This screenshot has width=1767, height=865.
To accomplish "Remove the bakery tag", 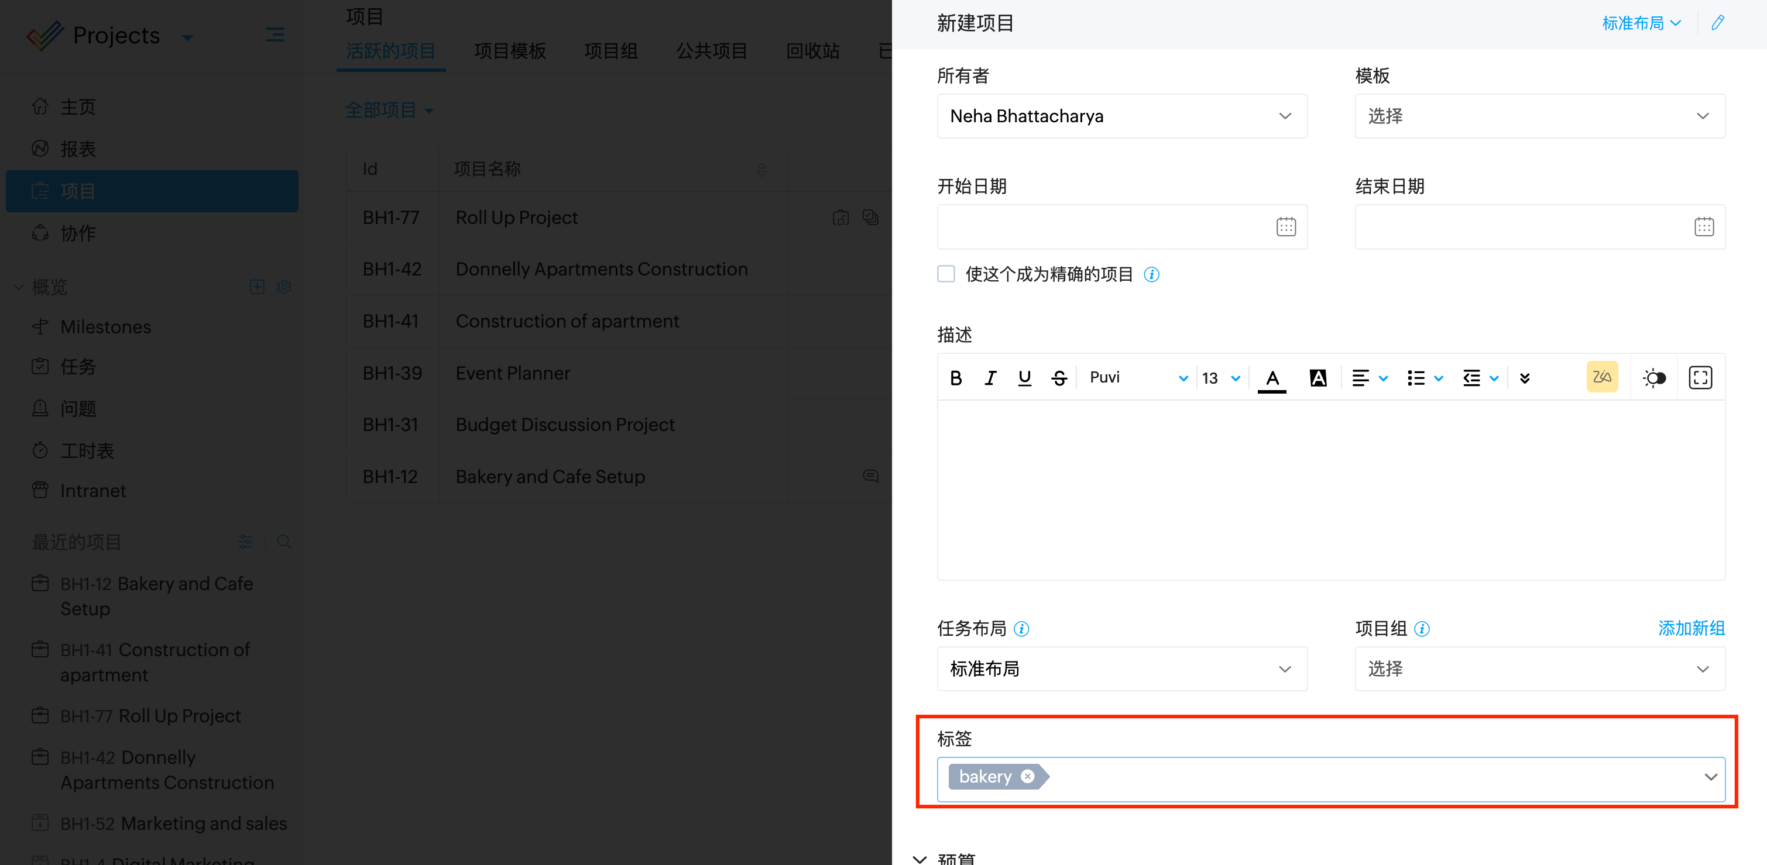I will coord(1028,776).
